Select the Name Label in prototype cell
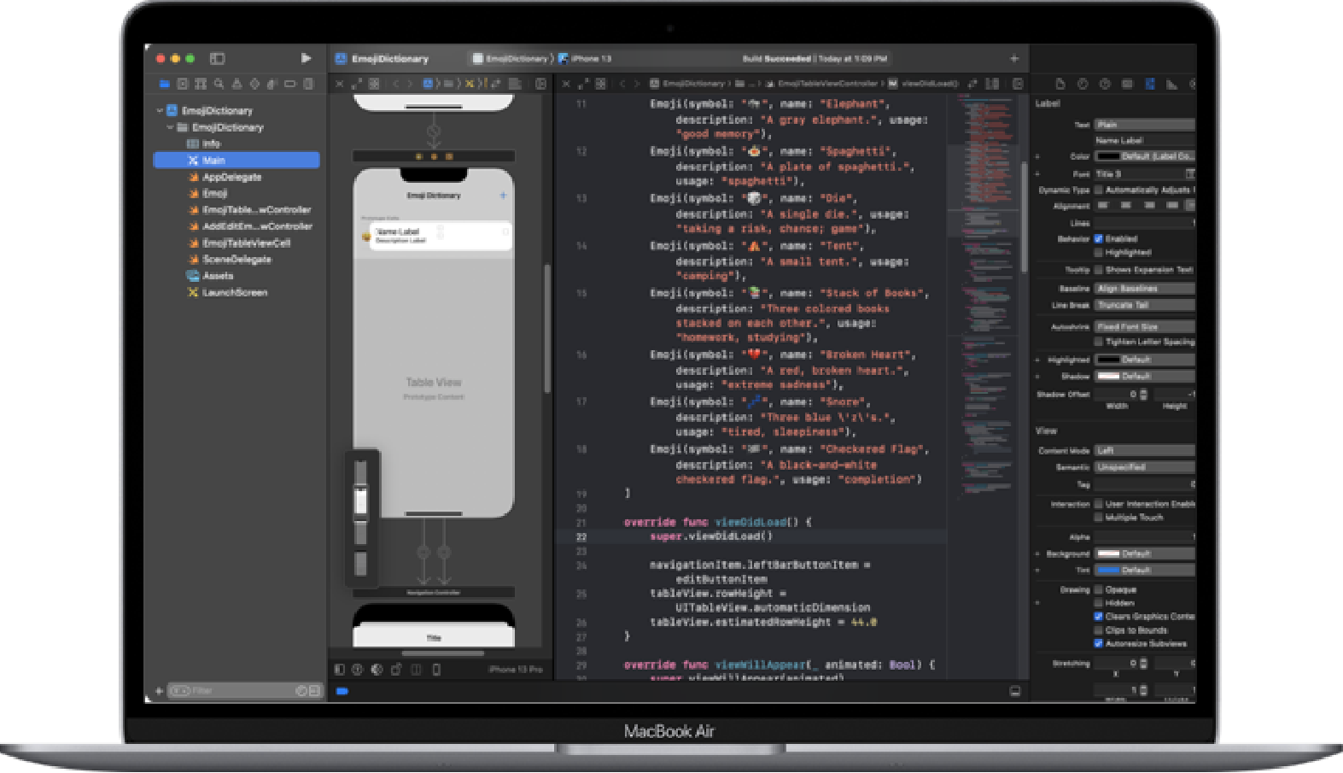This screenshot has width=1343, height=773. (397, 231)
